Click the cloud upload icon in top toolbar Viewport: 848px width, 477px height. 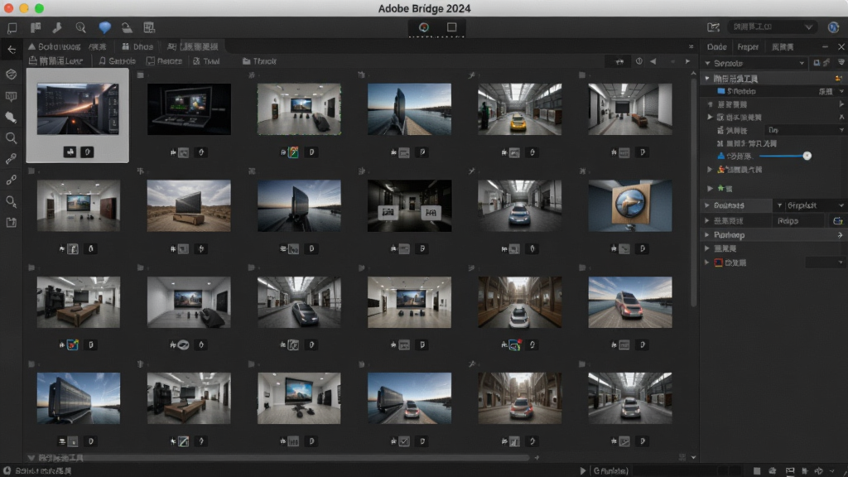[x=127, y=27]
